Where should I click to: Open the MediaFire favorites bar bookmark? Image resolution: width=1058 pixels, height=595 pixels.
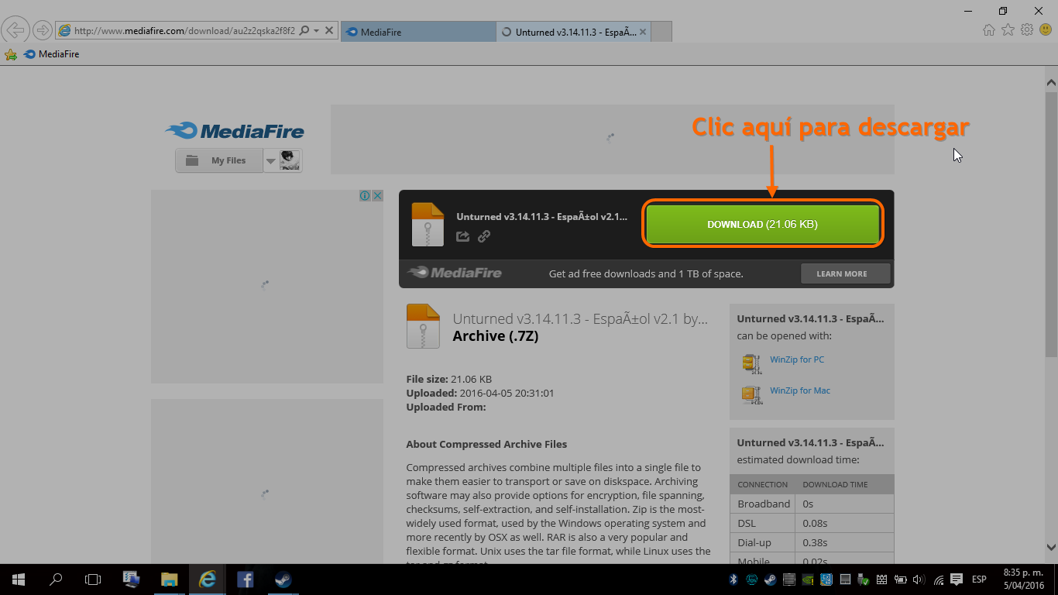click(x=52, y=54)
